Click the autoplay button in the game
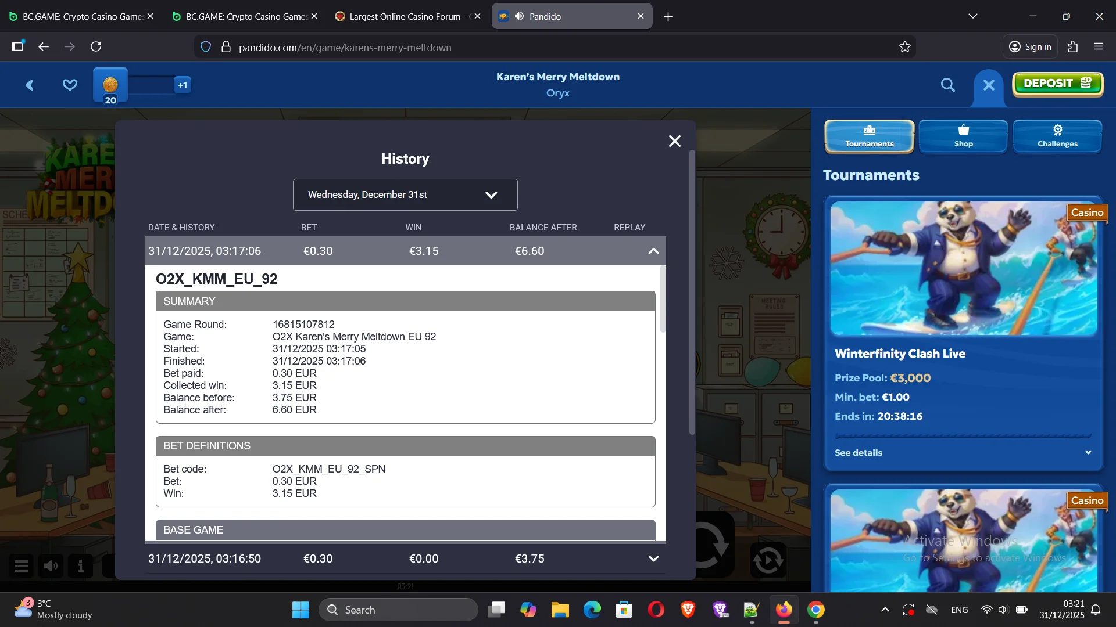 (x=768, y=560)
